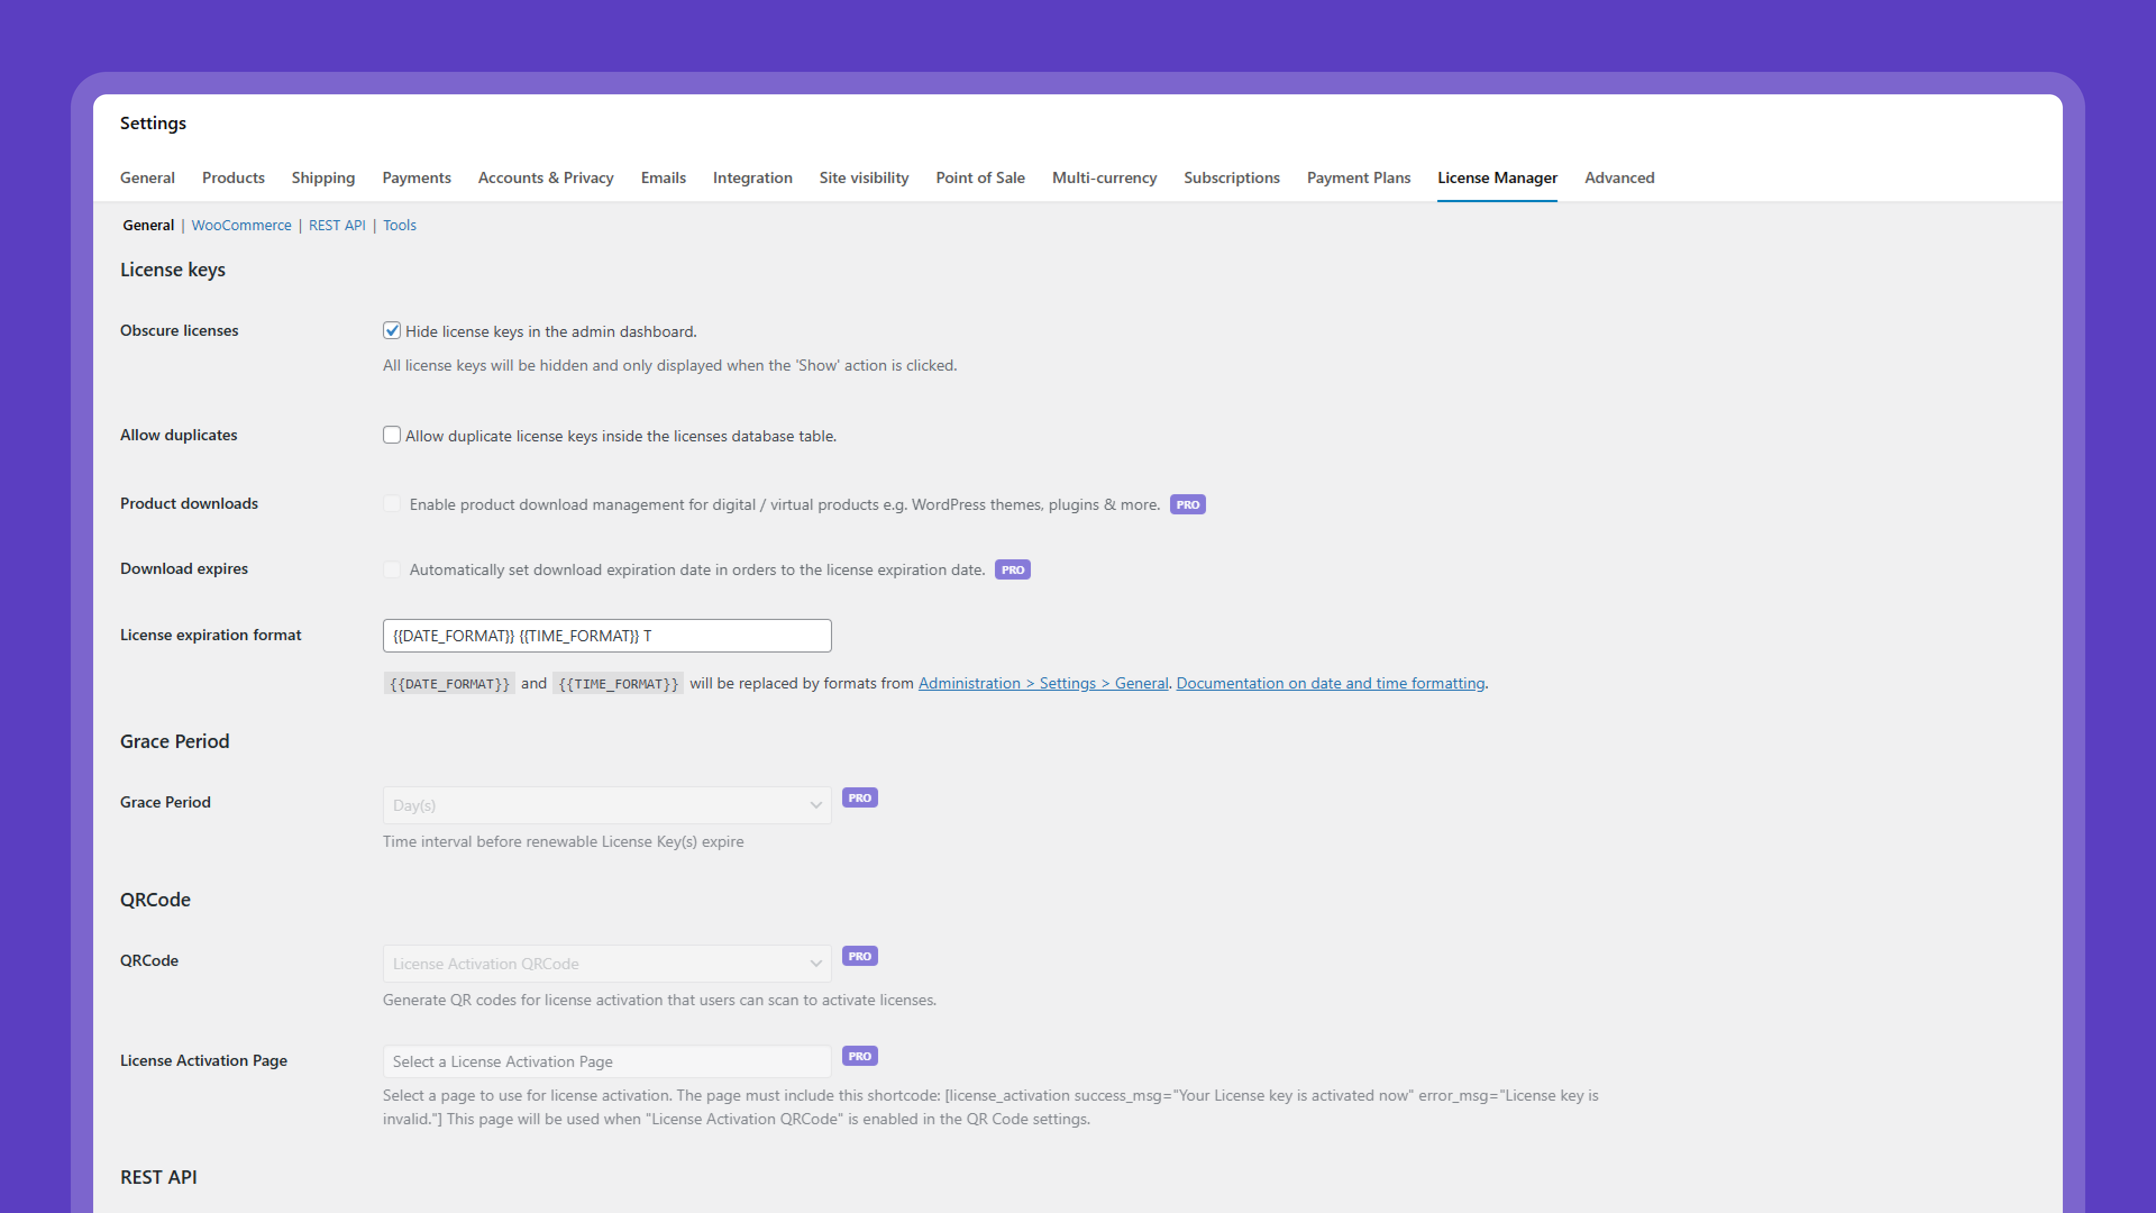Open the Select a License Activation Page field
Image resolution: width=2156 pixels, height=1213 pixels.
click(x=606, y=1061)
